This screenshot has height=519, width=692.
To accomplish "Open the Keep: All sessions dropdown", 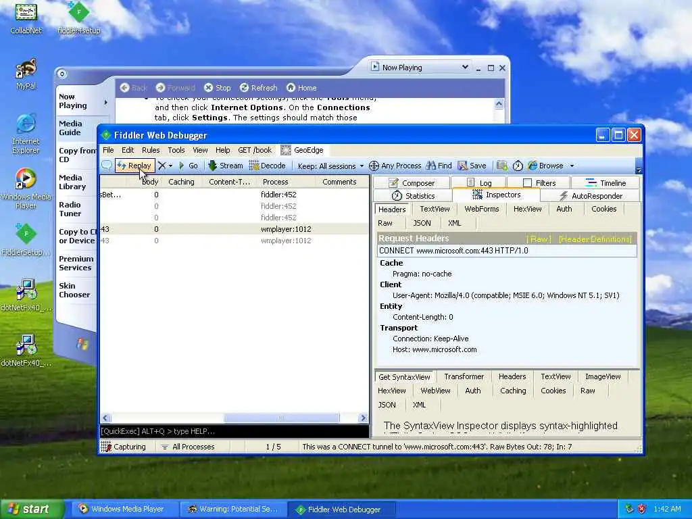I will click(330, 166).
